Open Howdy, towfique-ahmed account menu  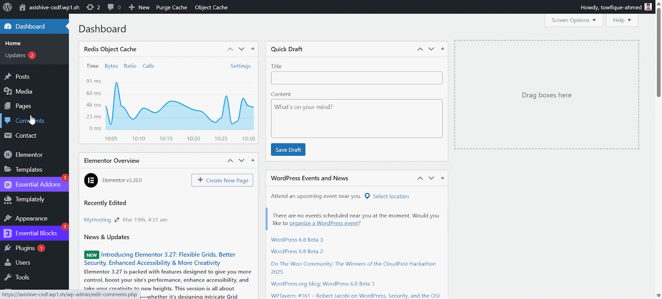tap(616, 7)
